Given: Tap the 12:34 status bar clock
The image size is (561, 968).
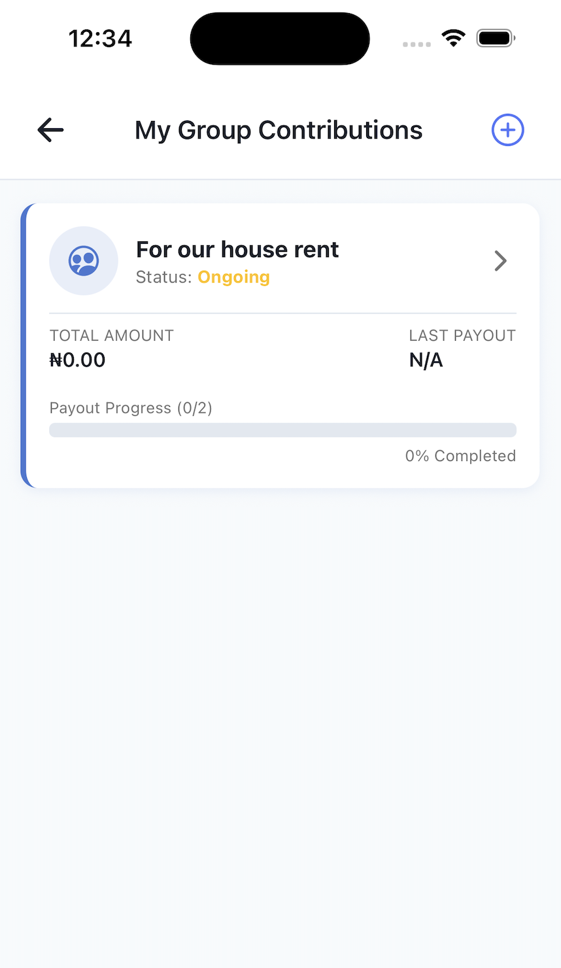Looking at the screenshot, I should (x=101, y=39).
